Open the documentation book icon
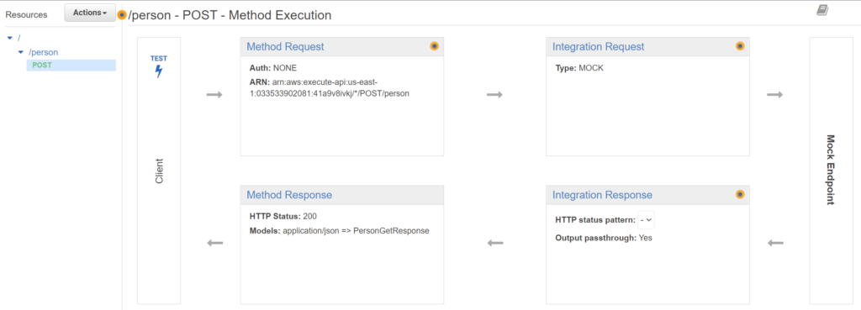Image resolution: width=861 pixels, height=310 pixels. (822, 10)
